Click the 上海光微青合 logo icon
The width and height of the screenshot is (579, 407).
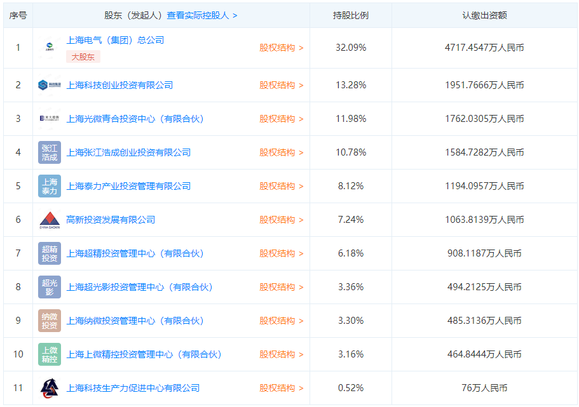(50, 119)
